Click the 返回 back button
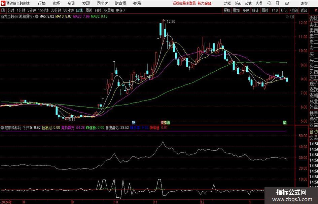The image size is (318, 204). 304,10
